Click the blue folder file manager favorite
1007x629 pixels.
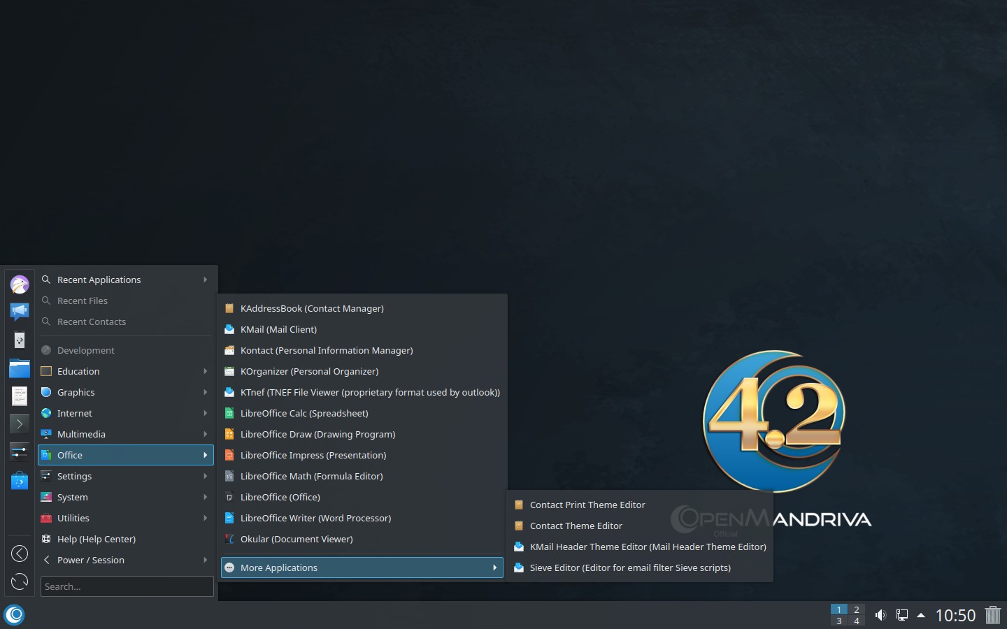point(20,368)
